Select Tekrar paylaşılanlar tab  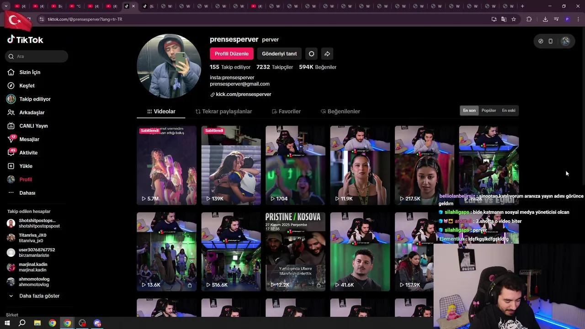[x=223, y=111]
